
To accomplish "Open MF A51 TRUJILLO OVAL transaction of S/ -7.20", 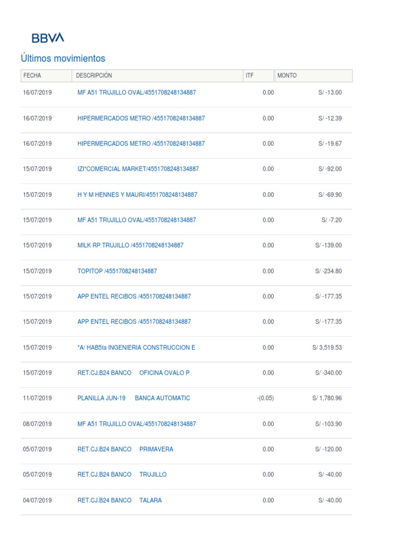I will [x=137, y=220].
